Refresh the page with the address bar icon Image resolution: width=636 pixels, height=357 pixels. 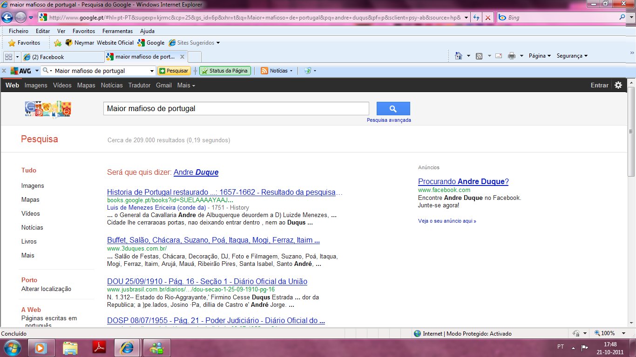(476, 18)
